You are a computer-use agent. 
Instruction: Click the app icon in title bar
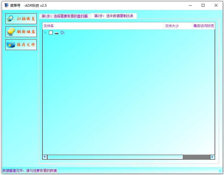[x=7, y=5]
